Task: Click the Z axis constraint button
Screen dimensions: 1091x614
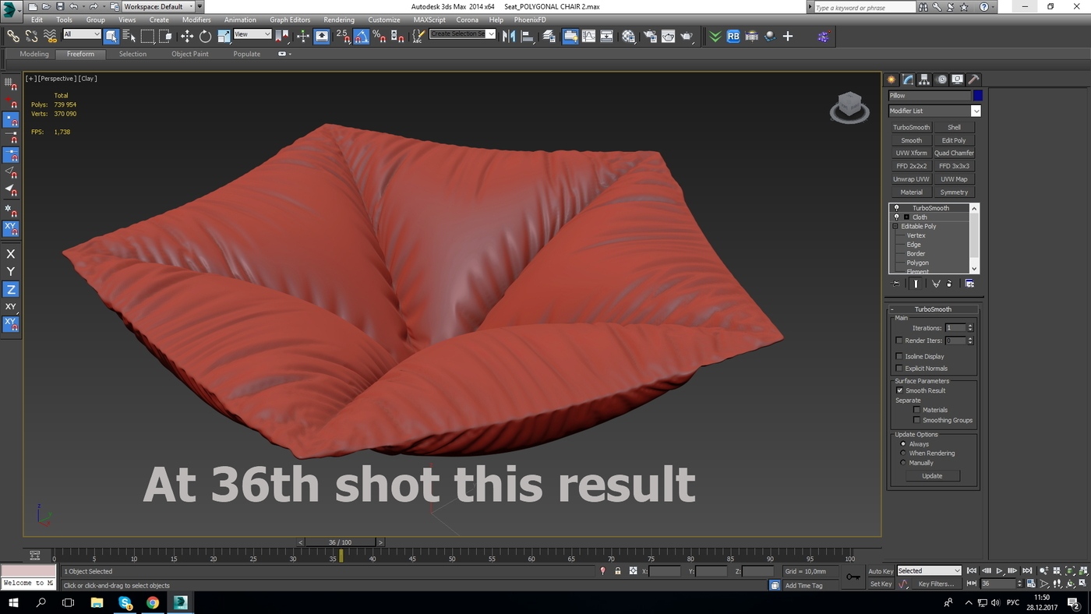Action: pos(11,289)
